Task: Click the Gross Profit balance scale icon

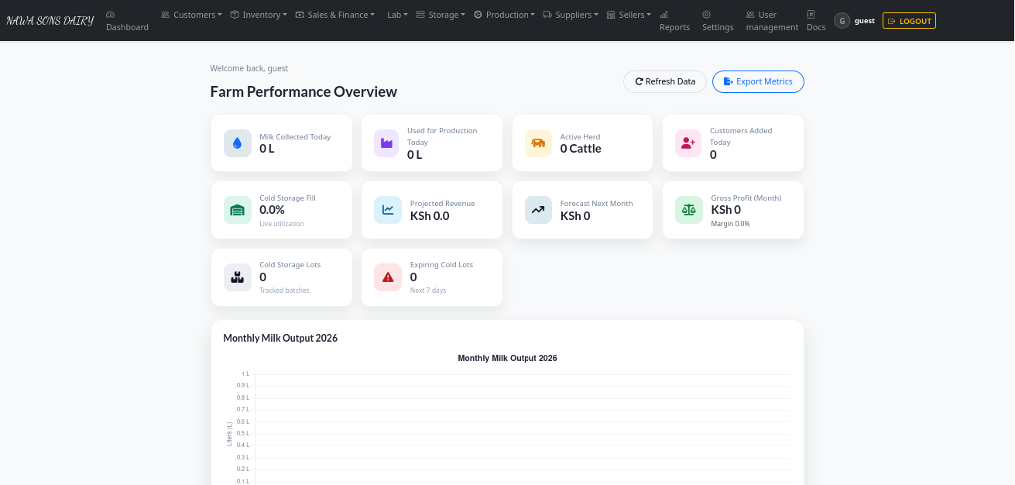Action: 688,210
